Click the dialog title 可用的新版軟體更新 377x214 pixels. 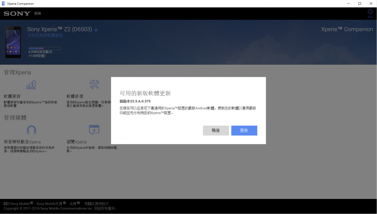point(145,93)
